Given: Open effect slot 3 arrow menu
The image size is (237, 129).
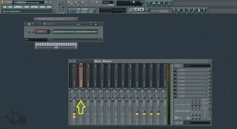Looking at the screenshot, I should pyautogui.click(x=175, y=77).
